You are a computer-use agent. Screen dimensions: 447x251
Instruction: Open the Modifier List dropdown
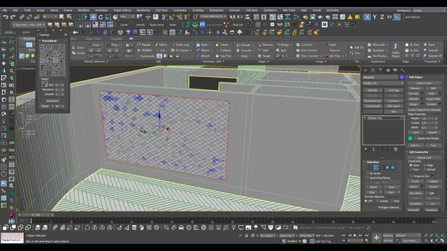tap(383, 83)
